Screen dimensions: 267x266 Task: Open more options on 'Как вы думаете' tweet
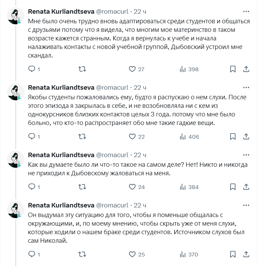pos(246,155)
